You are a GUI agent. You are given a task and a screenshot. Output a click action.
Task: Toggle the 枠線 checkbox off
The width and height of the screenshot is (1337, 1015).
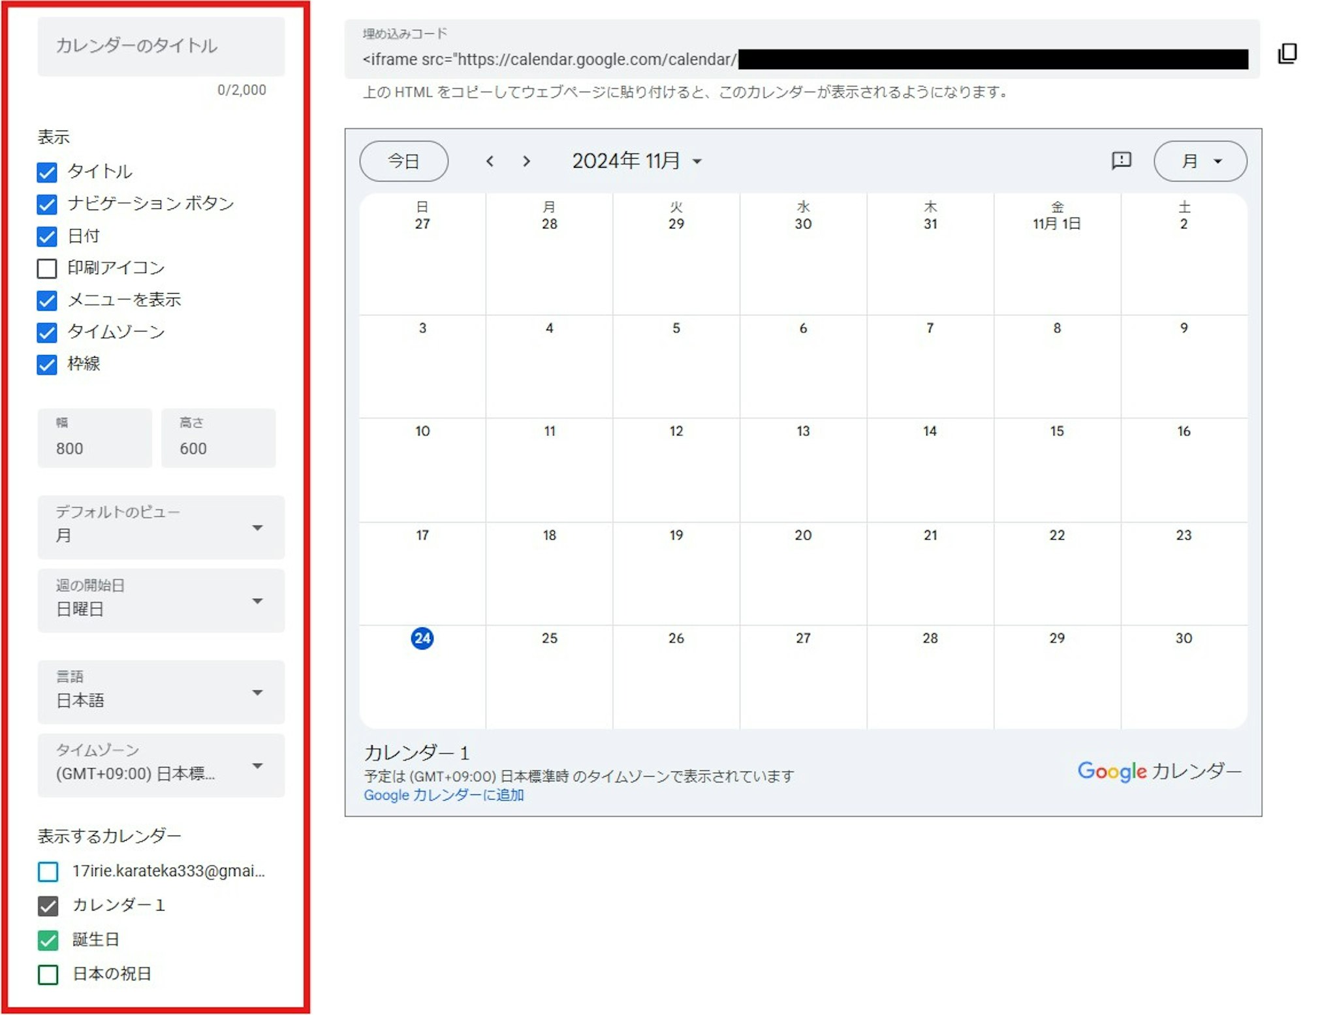(x=47, y=364)
